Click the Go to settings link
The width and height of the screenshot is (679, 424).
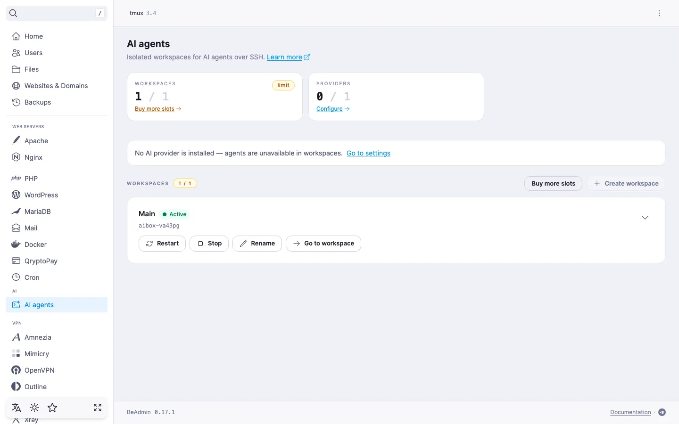click(368, 153)
